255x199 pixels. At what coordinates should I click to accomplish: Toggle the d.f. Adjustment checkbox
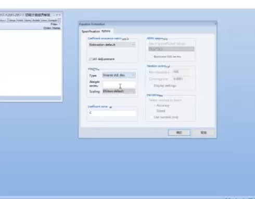pos(91,59)
